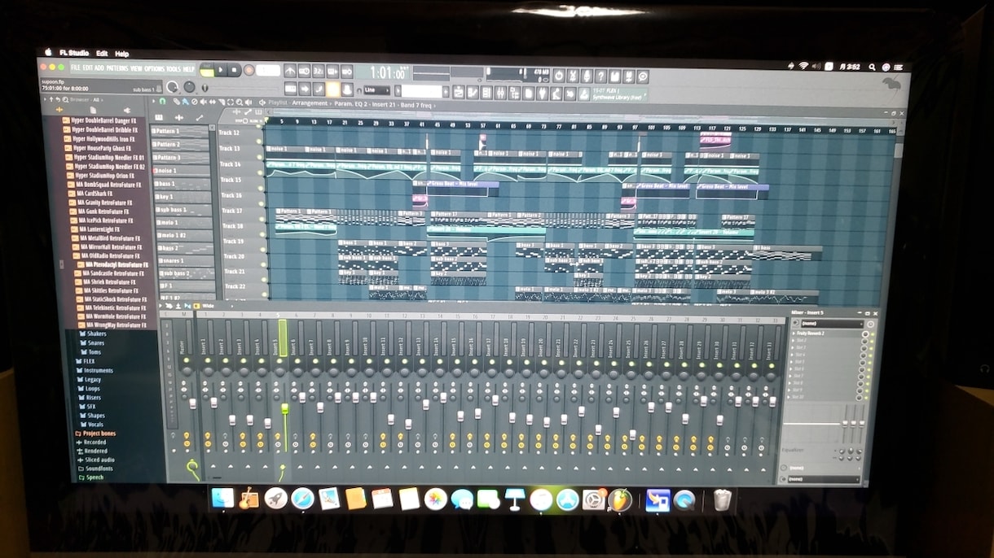
Task: Select the Mute tool in playlist toolbar
Action: pyautogui.click(x=205, y=102)
